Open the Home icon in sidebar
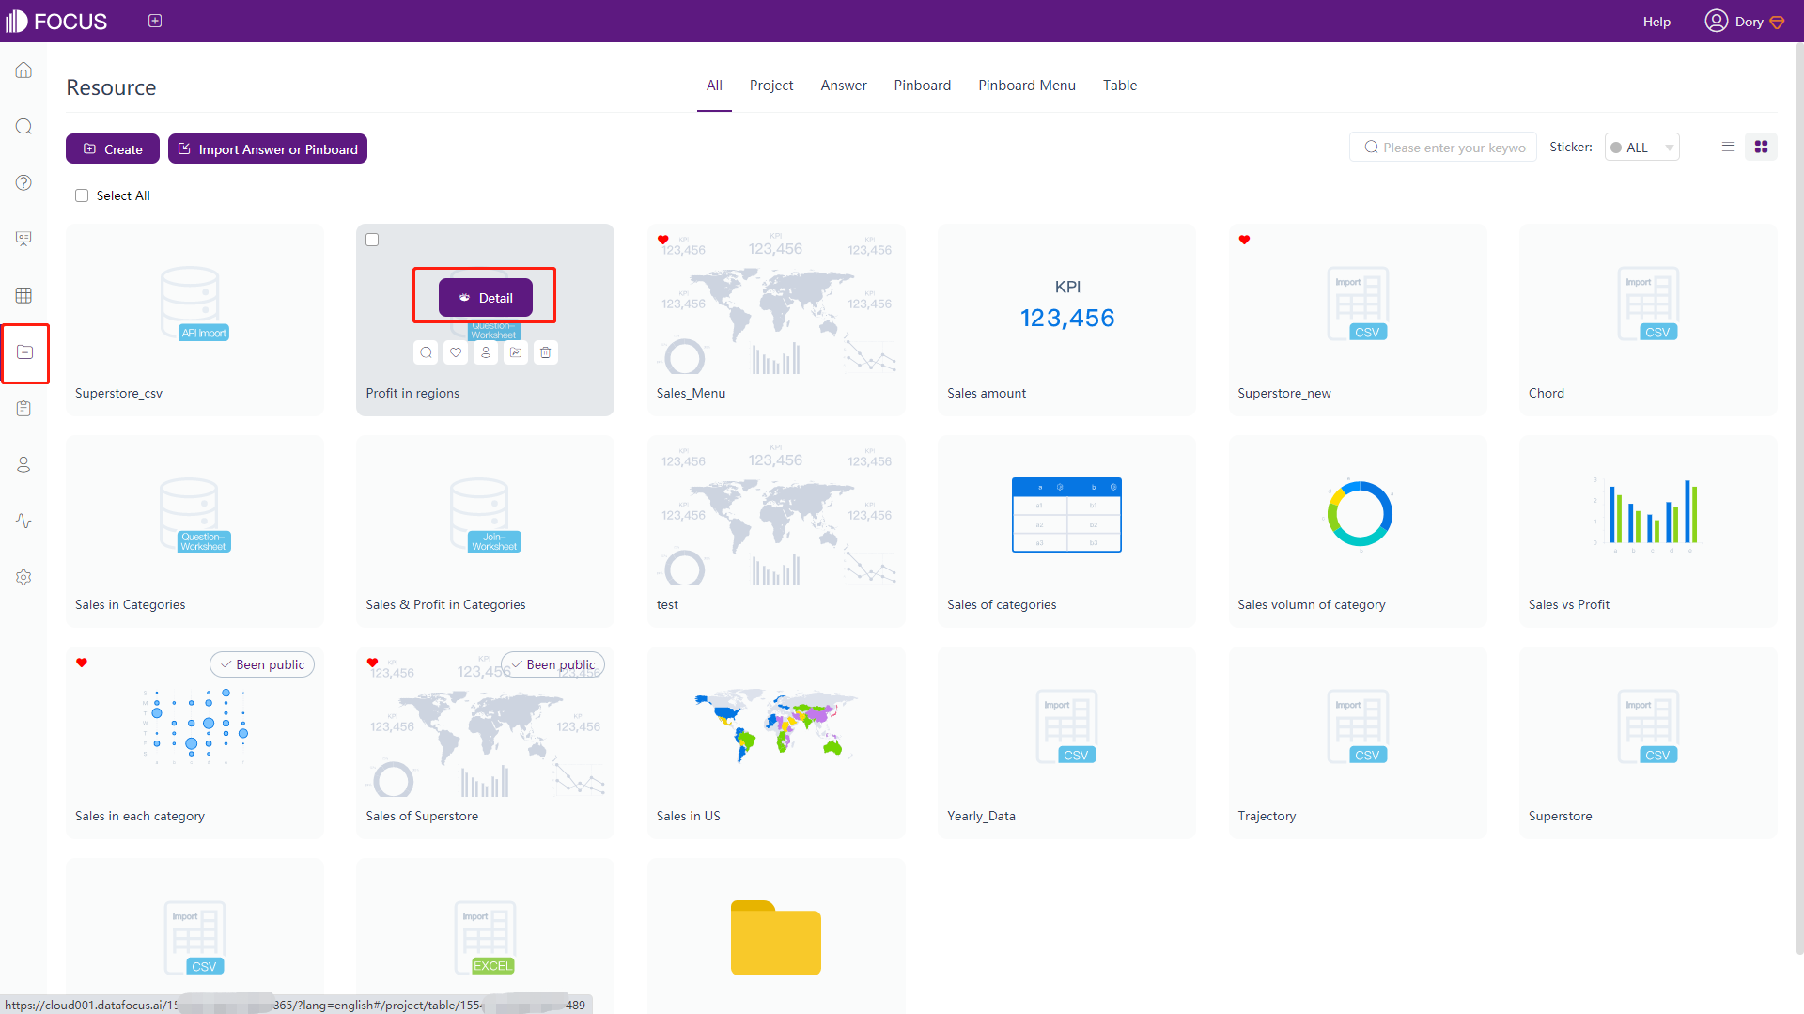The image size is (1804, 1014). coord(24,70)
